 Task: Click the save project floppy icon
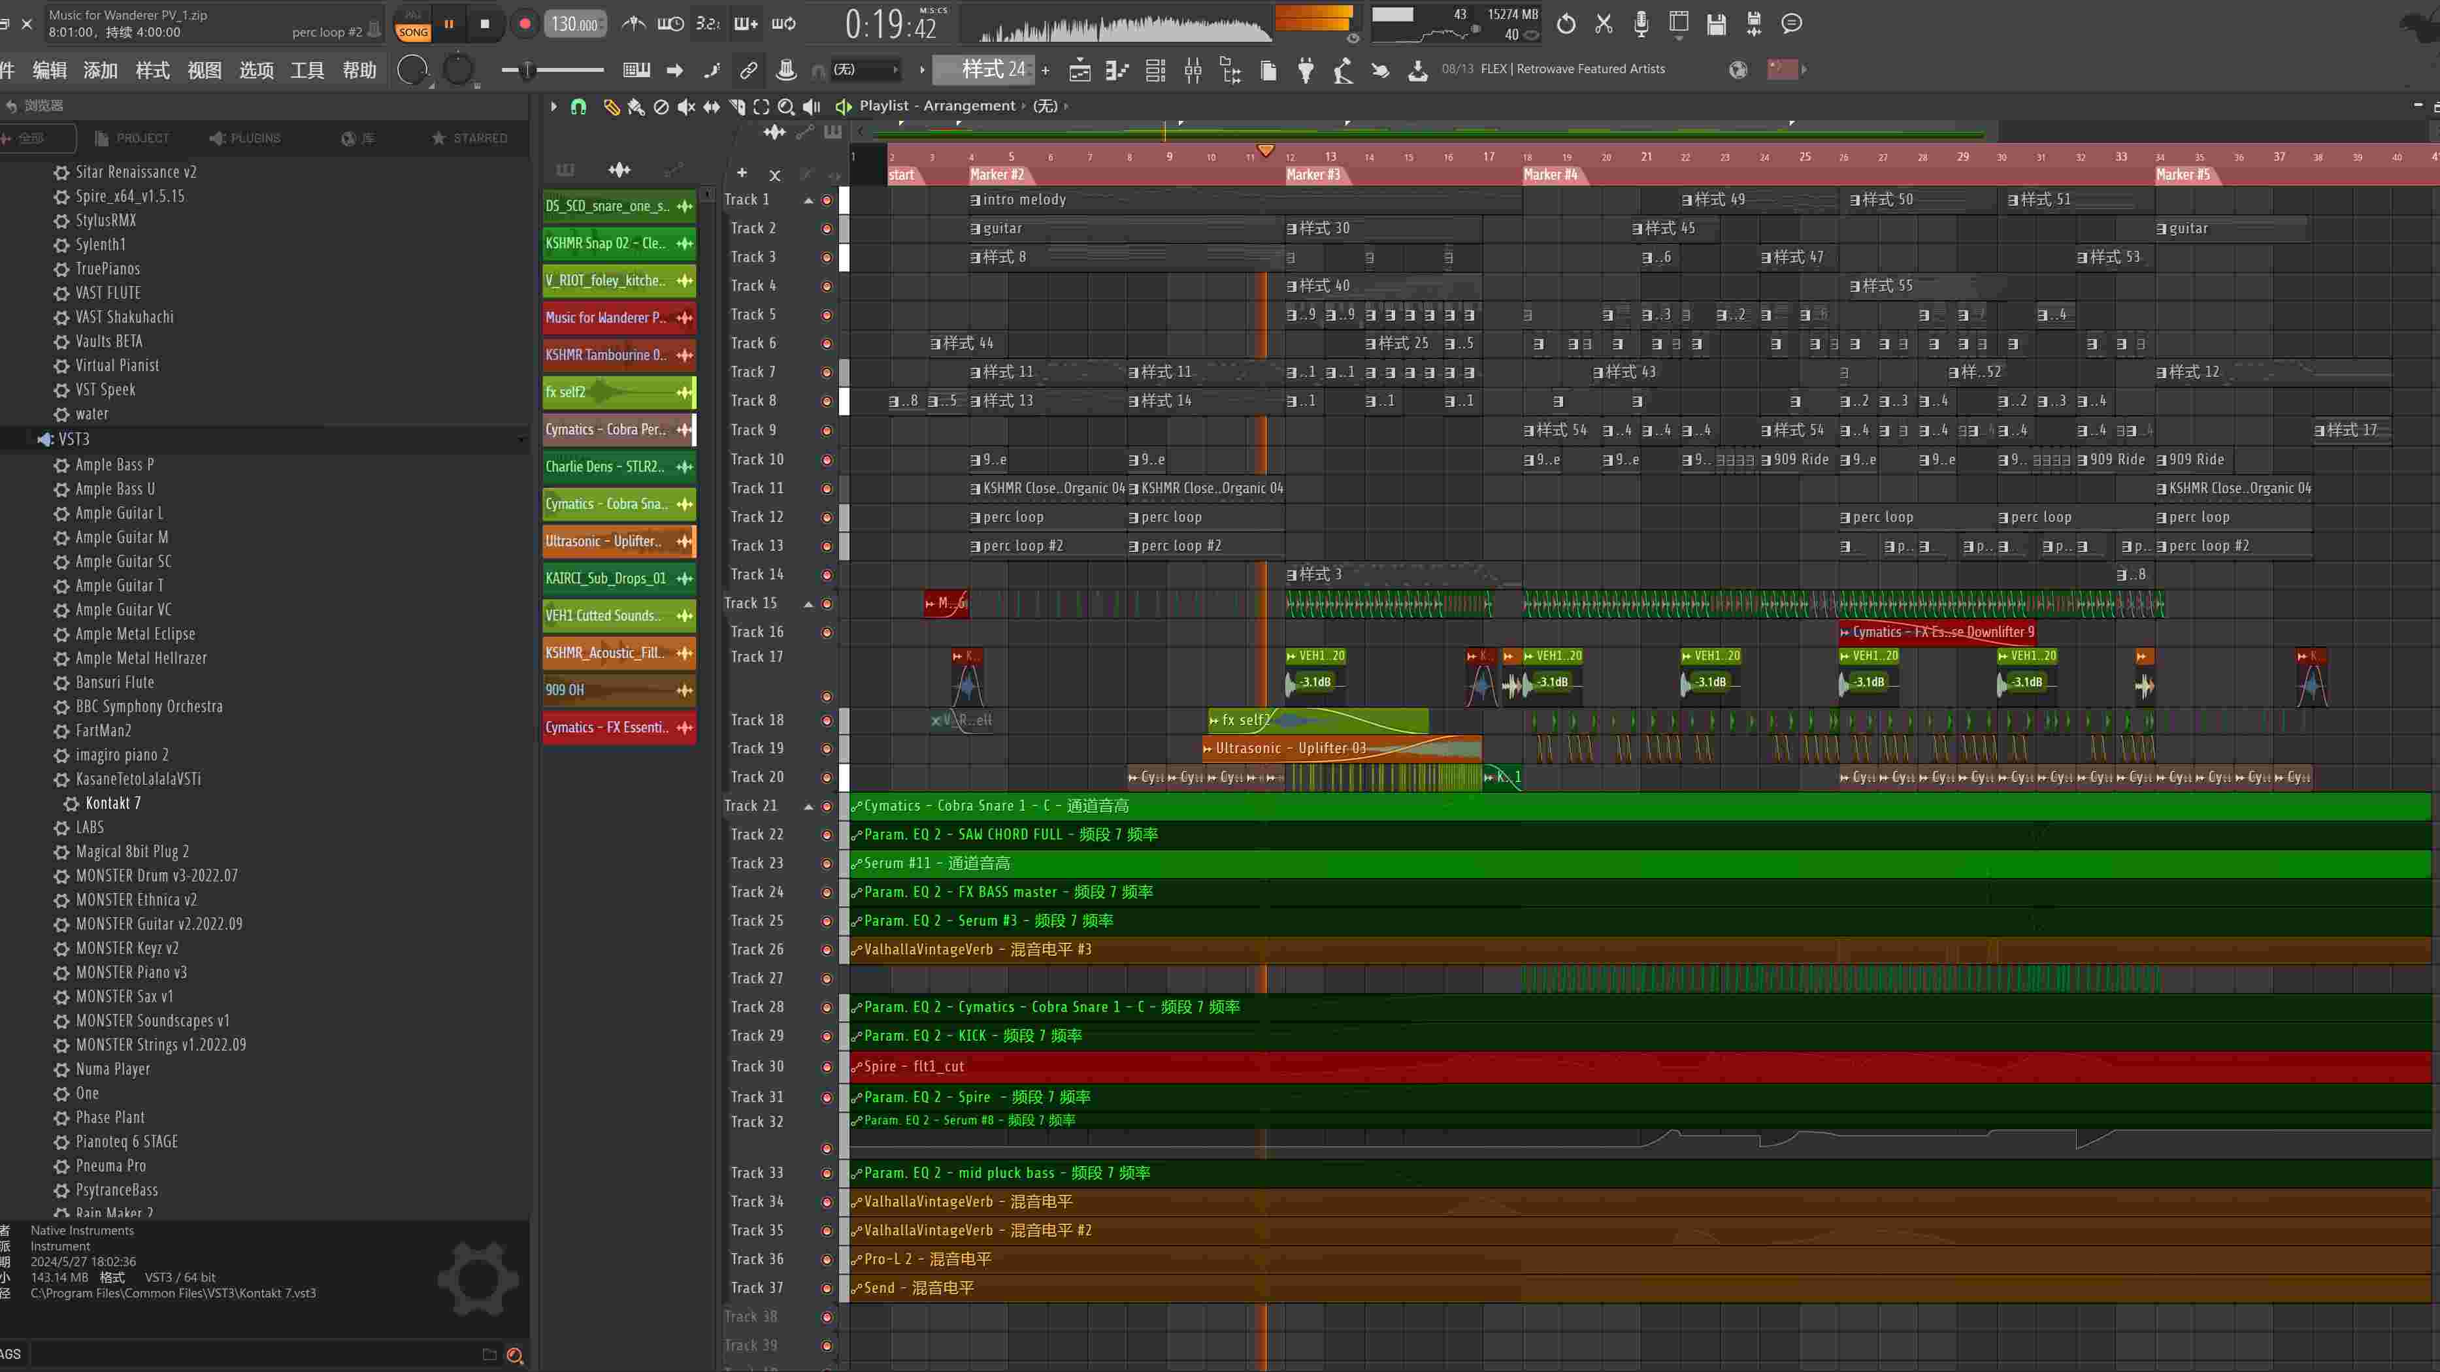pyautogui.click(x=1715, y=24)
